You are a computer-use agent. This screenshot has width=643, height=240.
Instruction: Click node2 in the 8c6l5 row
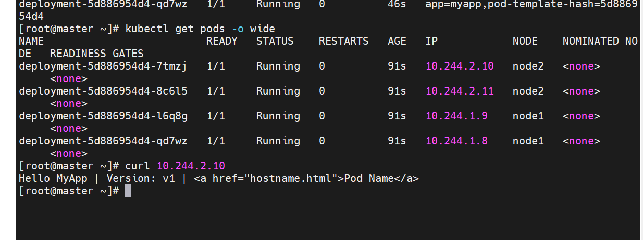pos(528,91)
